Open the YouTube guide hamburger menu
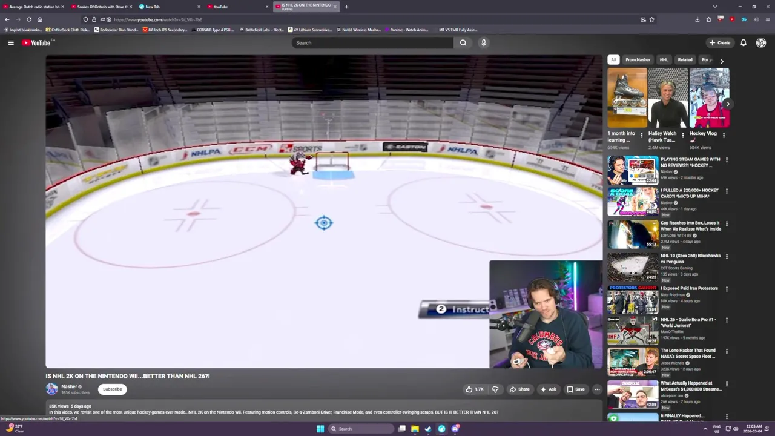The image size is (775, 436). coord(11,42)
